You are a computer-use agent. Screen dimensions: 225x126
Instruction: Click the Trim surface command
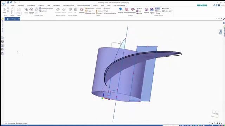click(157, 8)
